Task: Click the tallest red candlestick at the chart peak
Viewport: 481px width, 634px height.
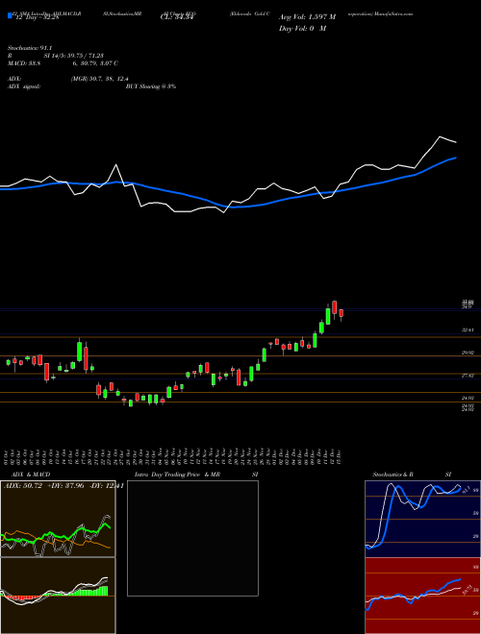Action: click(335, 307)
